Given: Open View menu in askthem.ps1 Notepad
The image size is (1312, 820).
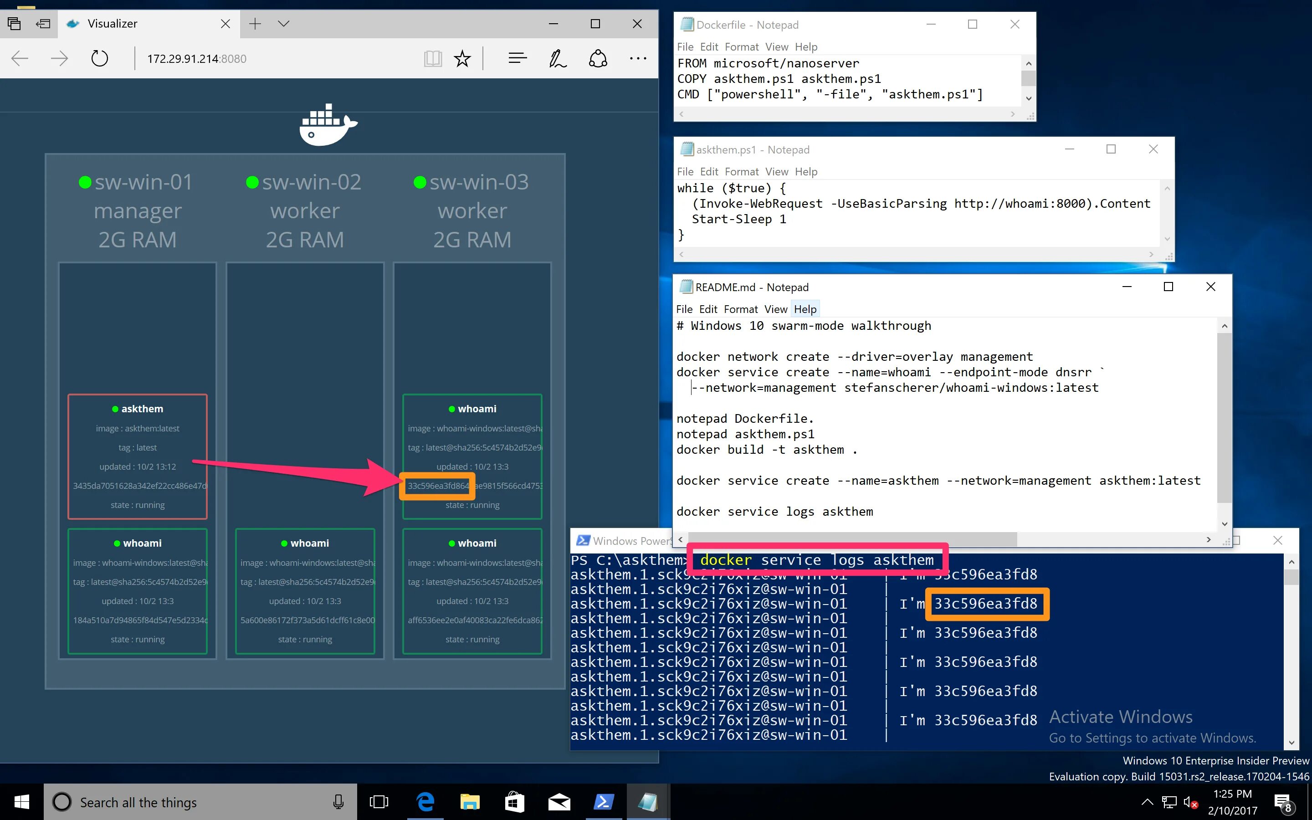Looking at the screenshot, I should (x=776, y=172).
